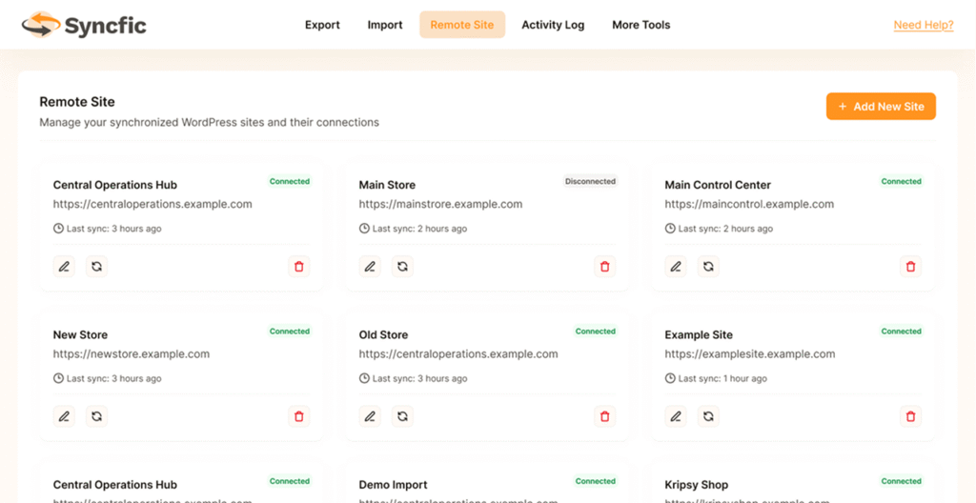
Task: Open the Activity Log tab
Action: coord(553,25)
